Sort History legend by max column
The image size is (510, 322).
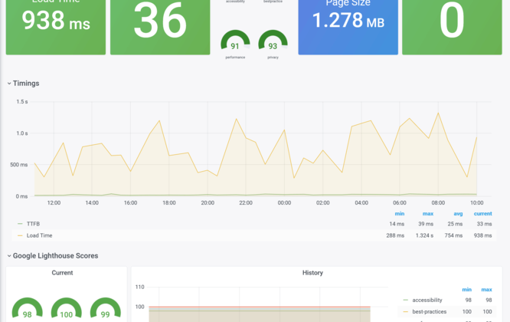point(488,289)
